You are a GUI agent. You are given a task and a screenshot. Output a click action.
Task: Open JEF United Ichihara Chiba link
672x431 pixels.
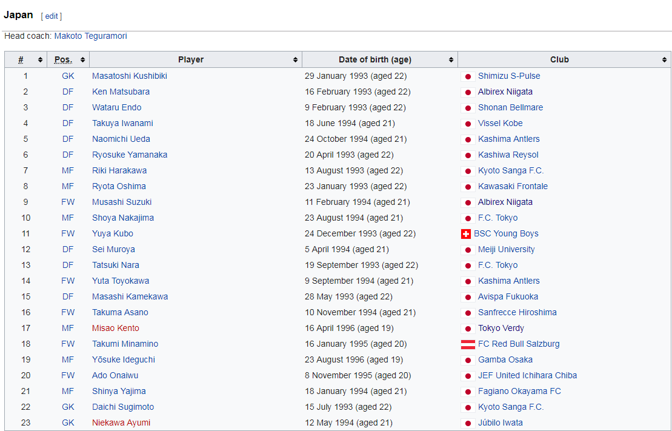pyautogui.click(x=528, y=376)
